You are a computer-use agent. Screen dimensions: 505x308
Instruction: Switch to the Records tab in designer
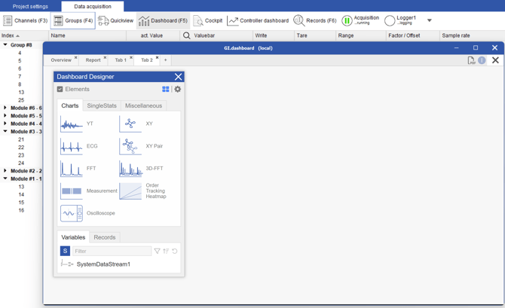[x=105, y=237]
